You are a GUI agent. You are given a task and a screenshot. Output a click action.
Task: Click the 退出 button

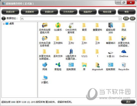[128, 102]
